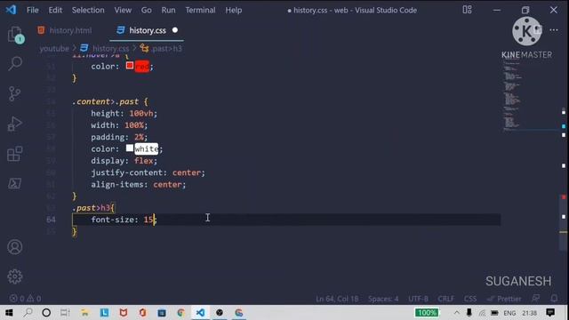Click the code minimap preview
The image size is (569, 320).
[512, 94]
